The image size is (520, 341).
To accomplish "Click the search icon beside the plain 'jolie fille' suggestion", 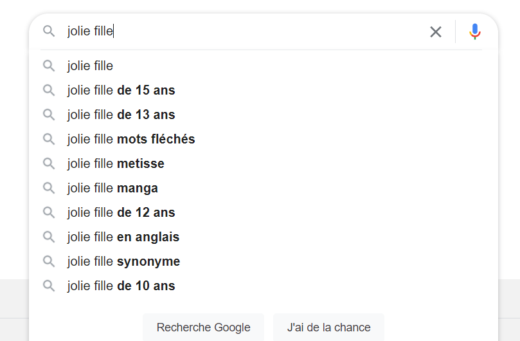I will tap(49, 66).
